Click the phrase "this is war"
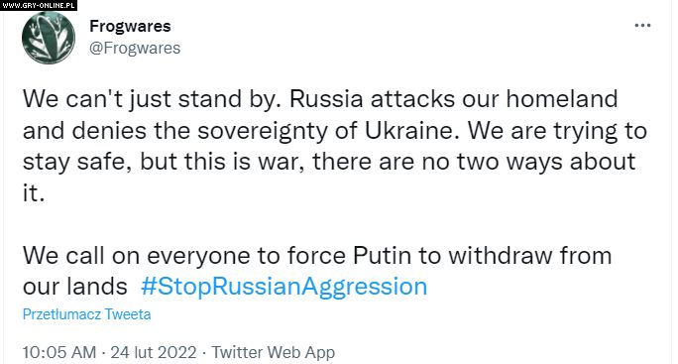This screenshot has width=678, height=364. [243, 162]
